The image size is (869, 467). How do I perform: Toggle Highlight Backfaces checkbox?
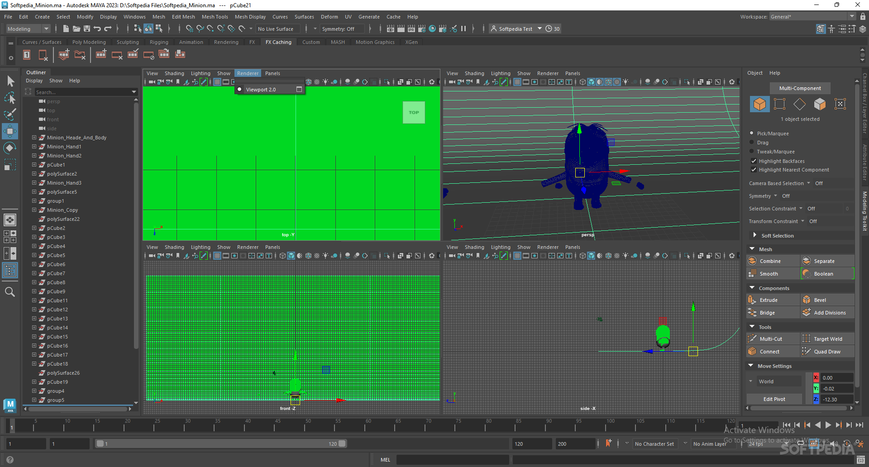point(754,161)
